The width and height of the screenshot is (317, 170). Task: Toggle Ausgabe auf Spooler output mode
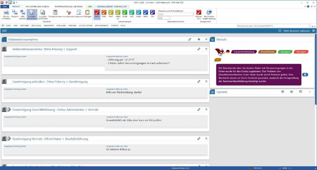32,13
